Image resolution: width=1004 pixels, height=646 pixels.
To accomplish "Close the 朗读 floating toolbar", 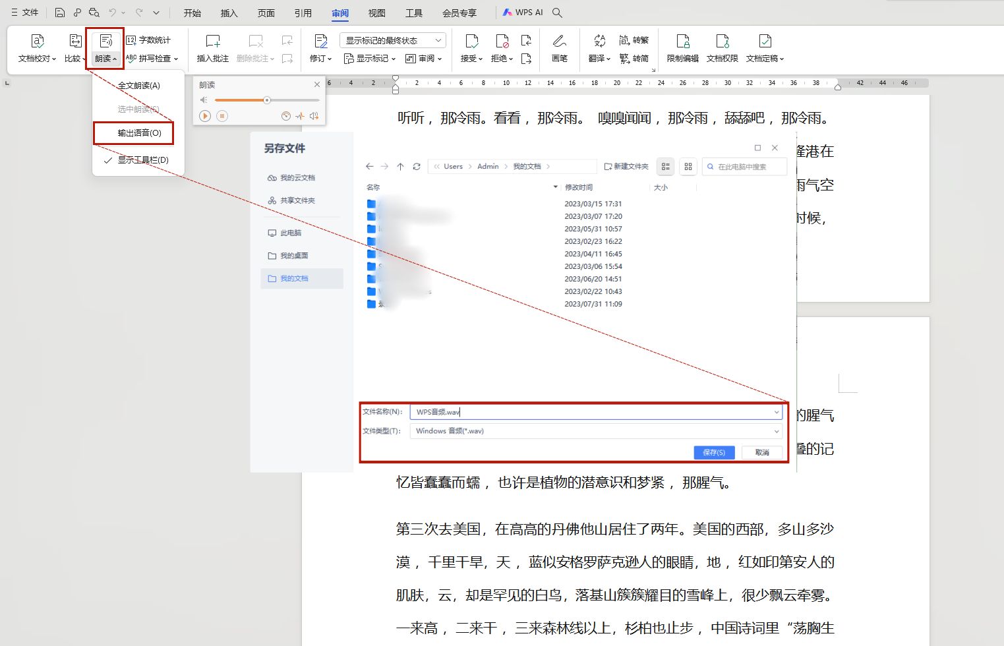I will 317,84.
